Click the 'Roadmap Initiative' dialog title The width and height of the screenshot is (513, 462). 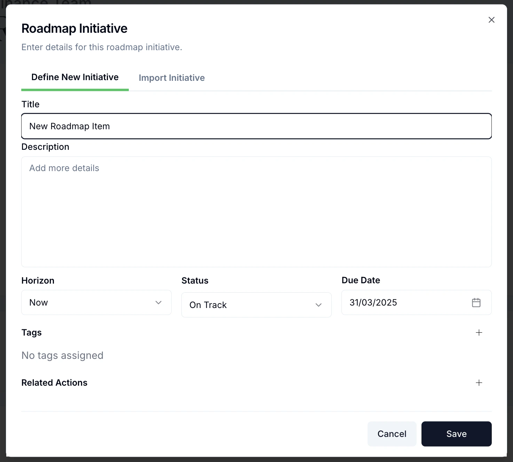[x=74, y=29]
